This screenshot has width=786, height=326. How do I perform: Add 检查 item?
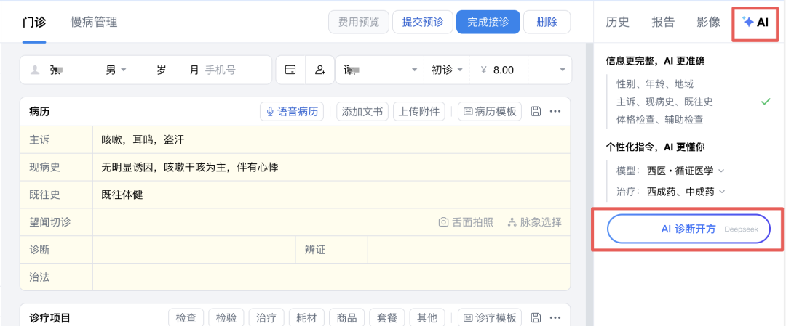pos(186,317)
